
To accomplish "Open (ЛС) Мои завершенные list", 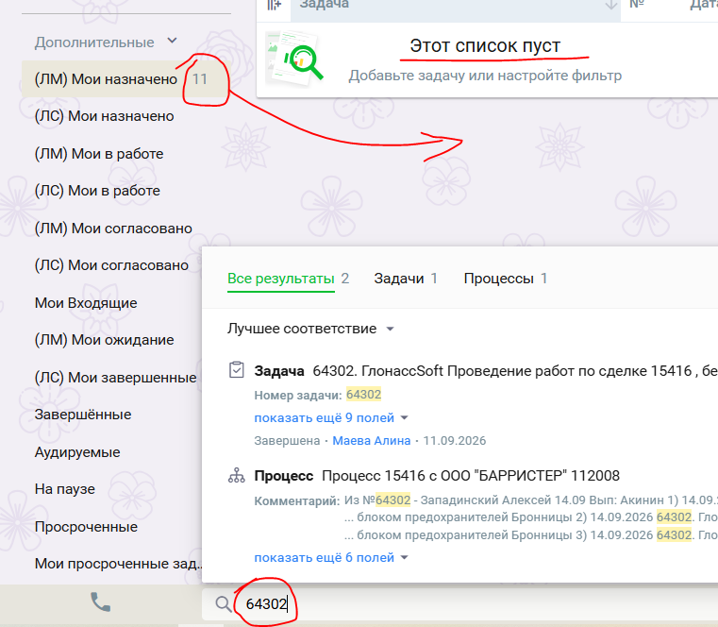I will (x=115, y=378).
